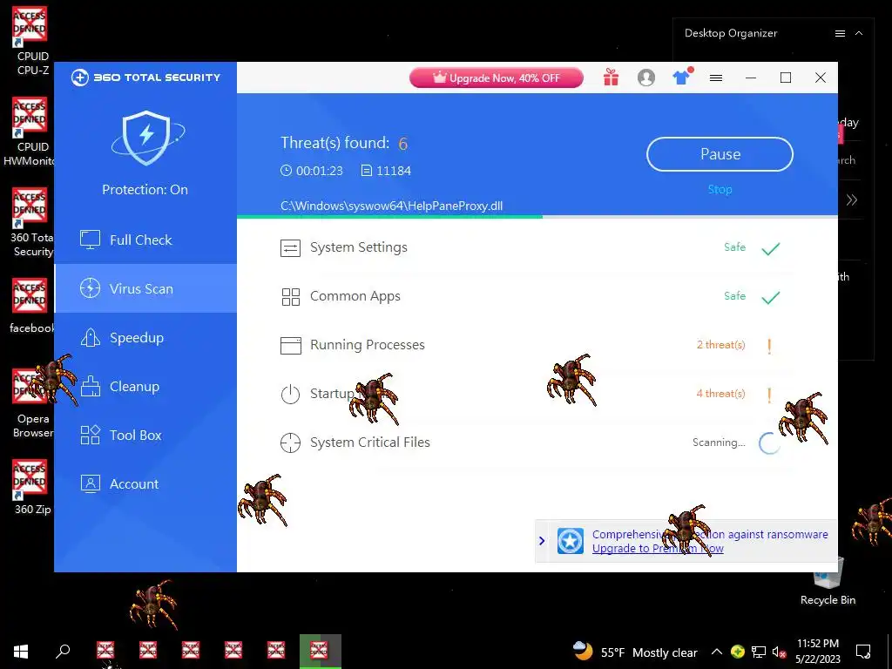Image resolution: width=892 pixels, height=669 pixels.
Task: Show hidden system tray icons
Action: coord(716,652)
